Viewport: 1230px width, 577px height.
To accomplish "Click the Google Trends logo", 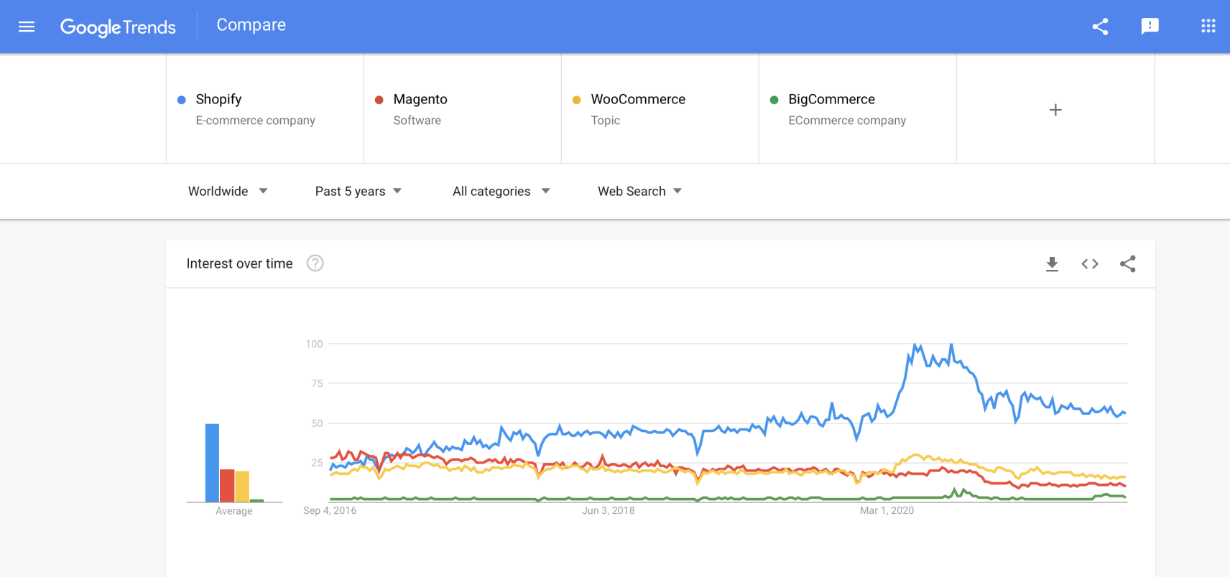I will [118, 27].
